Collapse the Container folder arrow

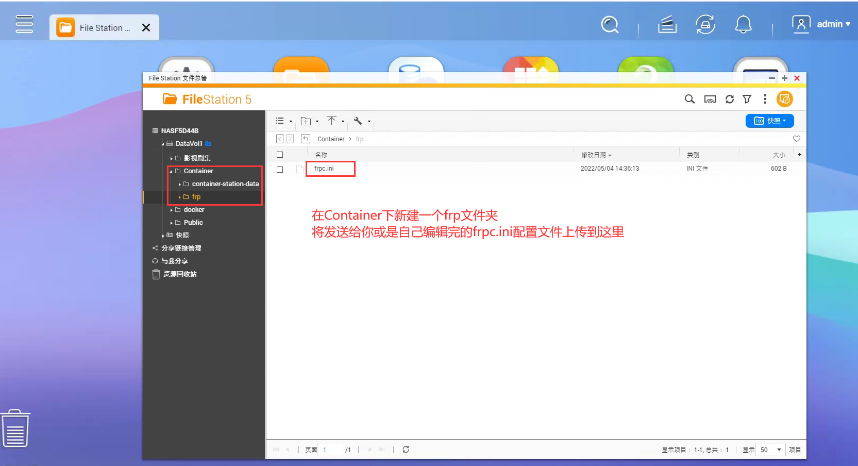171,171
